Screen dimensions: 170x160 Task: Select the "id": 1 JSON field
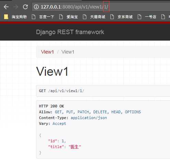coord(57,141)
